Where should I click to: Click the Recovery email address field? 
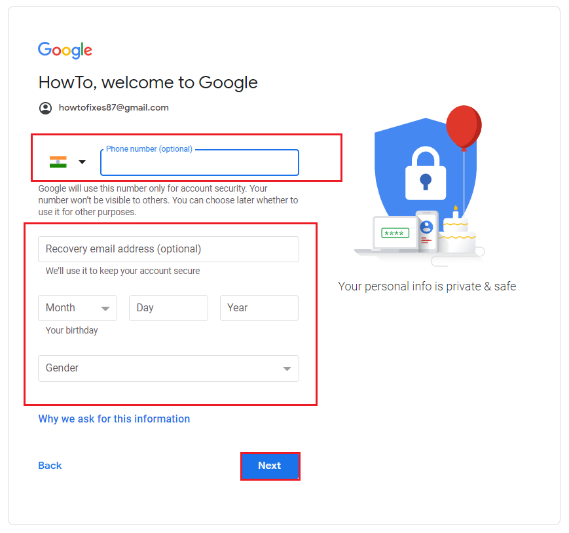pos(168,249)
